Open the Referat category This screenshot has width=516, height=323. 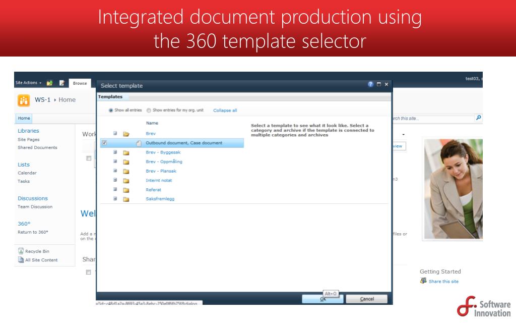click(x=153, y=190)
